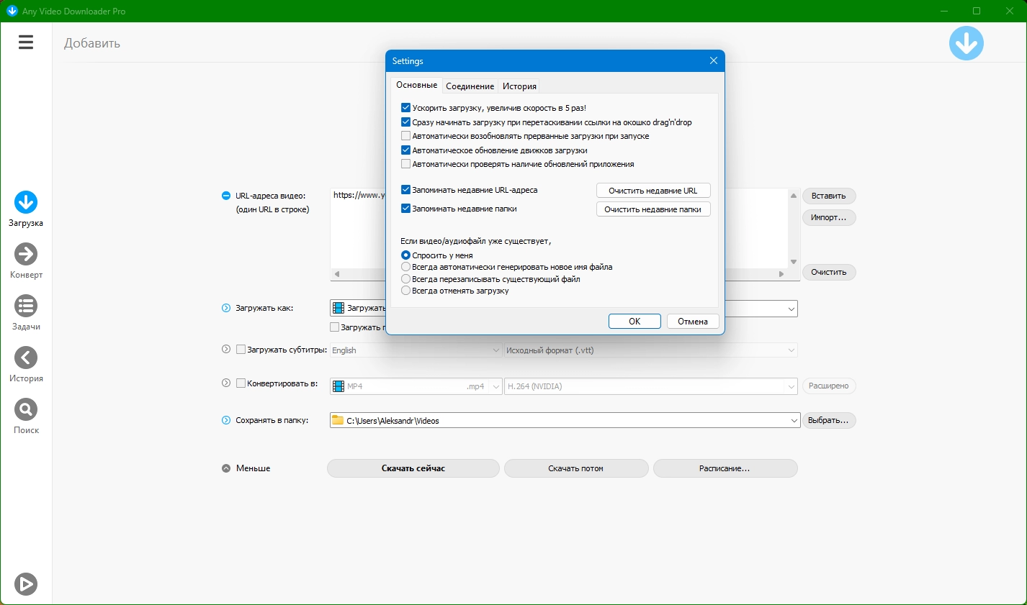
Task: Open the История section in sidebar
Action: point(26,365)
